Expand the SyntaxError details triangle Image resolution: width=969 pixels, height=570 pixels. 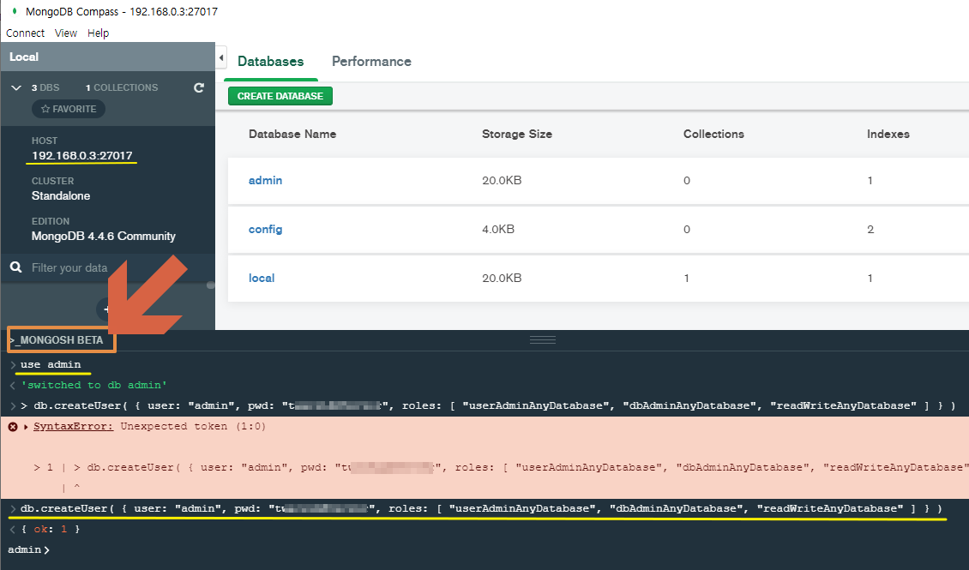(x=26, y=427)
